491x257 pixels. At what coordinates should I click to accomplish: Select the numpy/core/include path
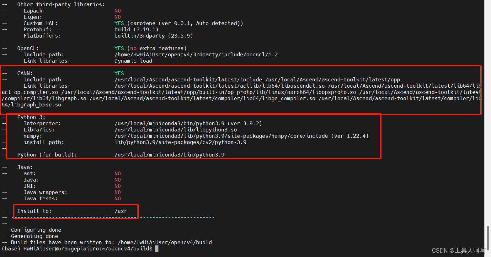[221, 136]
